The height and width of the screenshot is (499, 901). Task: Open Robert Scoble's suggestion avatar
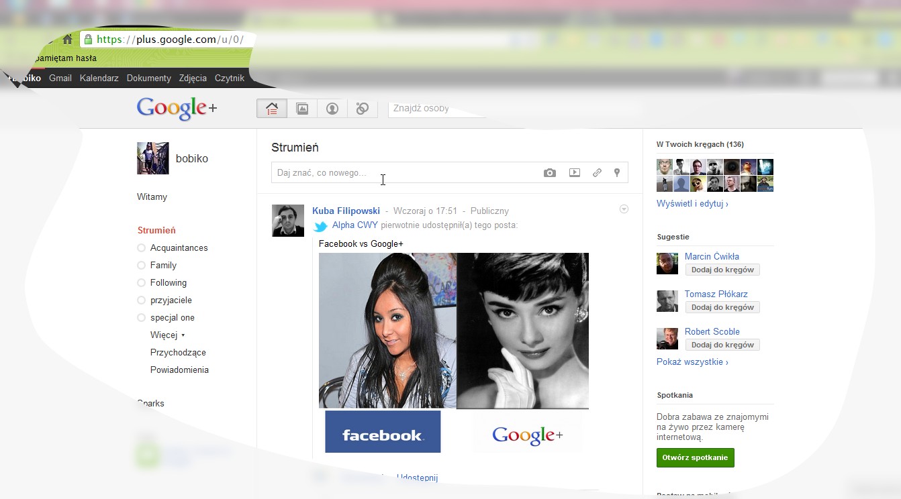click(x=667, y=339)
